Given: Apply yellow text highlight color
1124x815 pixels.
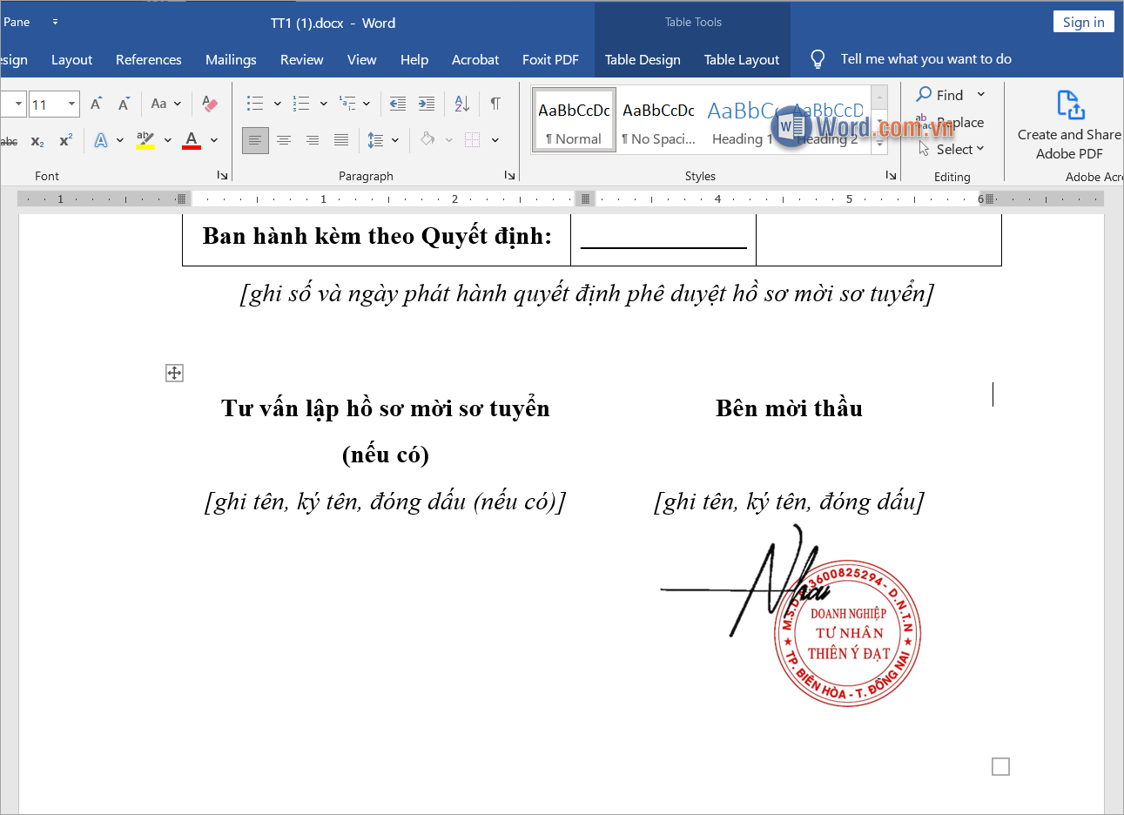Looking at the screenshot, I should click(x=145, y=139).
